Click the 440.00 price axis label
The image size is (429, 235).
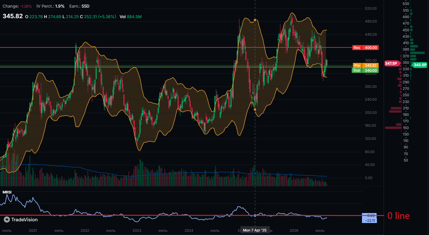coord(370,35)
